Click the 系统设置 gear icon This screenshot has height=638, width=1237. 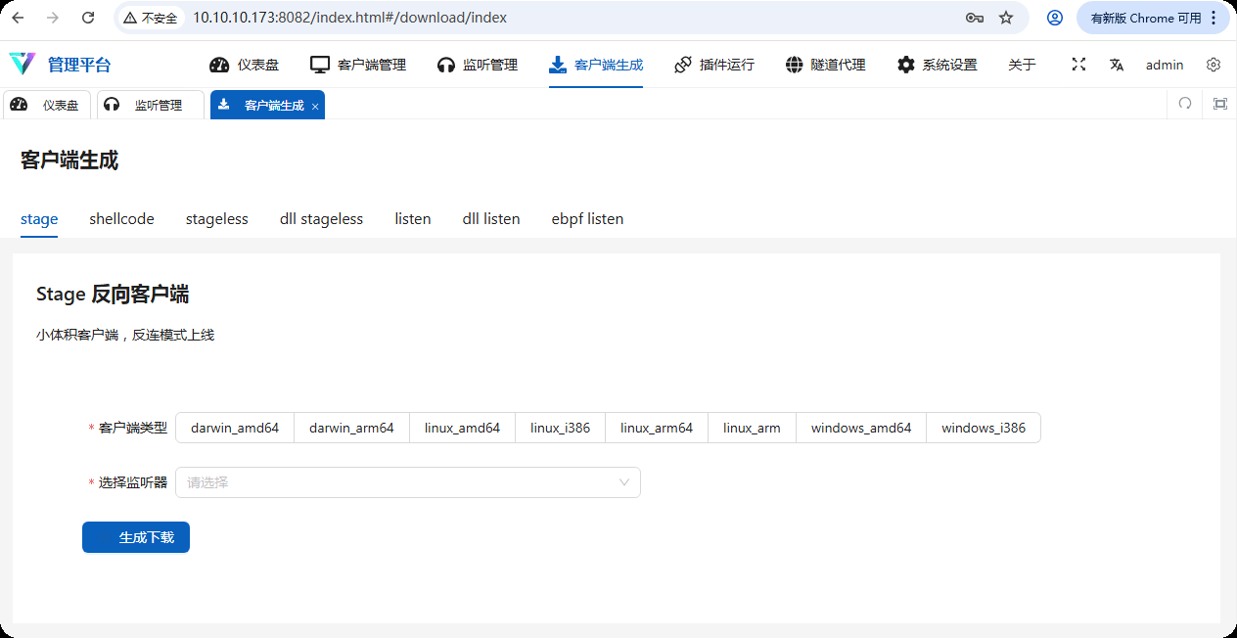(x=905, y=65)
